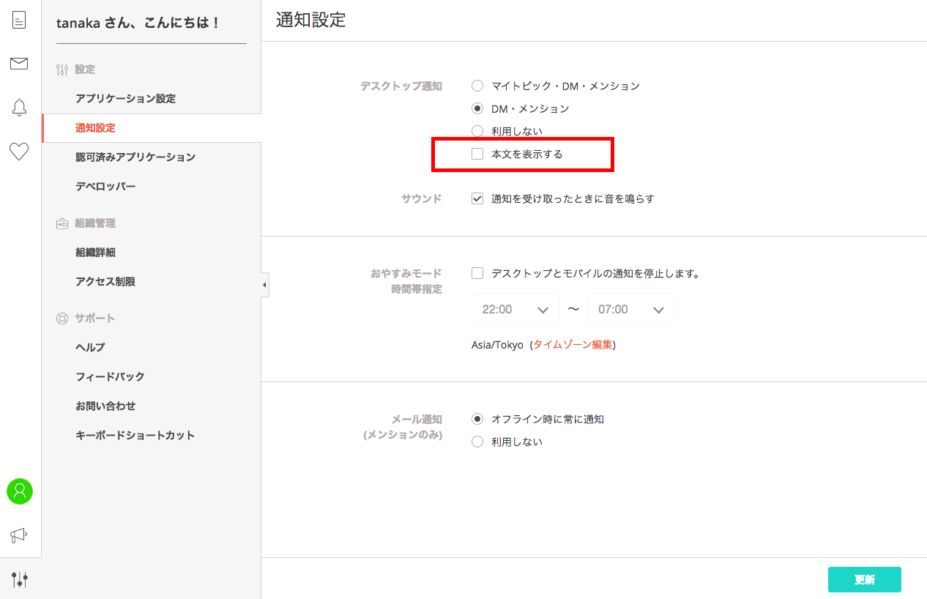Screen dimensions: 927x599
Task: Select マイトピック・DM・メンション radio option
Action: coord(477,86)
